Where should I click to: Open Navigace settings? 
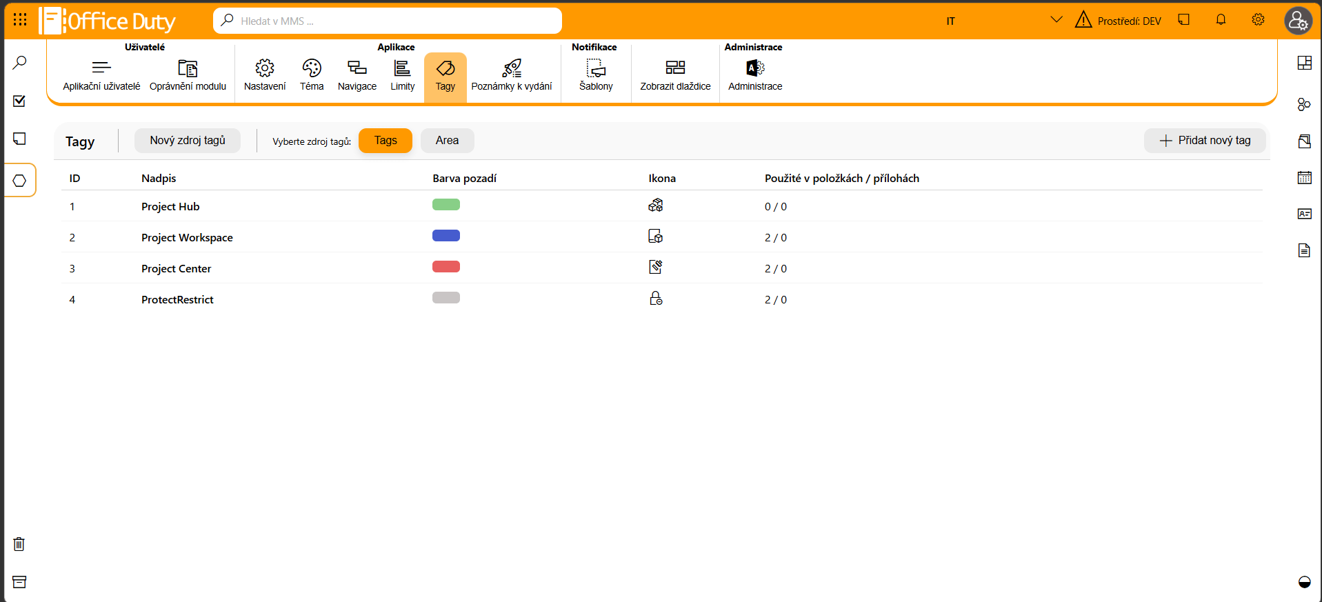click(357, 75)
